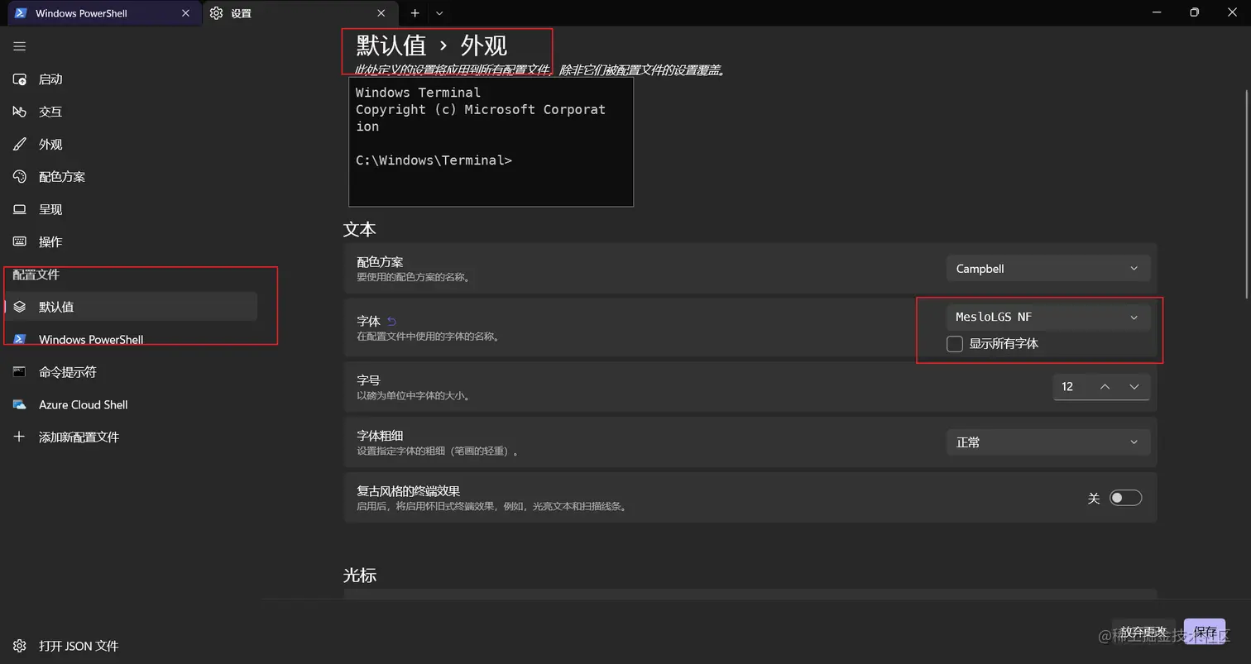Viewport: 1251px width, 664px height.
Task: Open the hamburger navigation menu
Action: click(x=19, y=46)
